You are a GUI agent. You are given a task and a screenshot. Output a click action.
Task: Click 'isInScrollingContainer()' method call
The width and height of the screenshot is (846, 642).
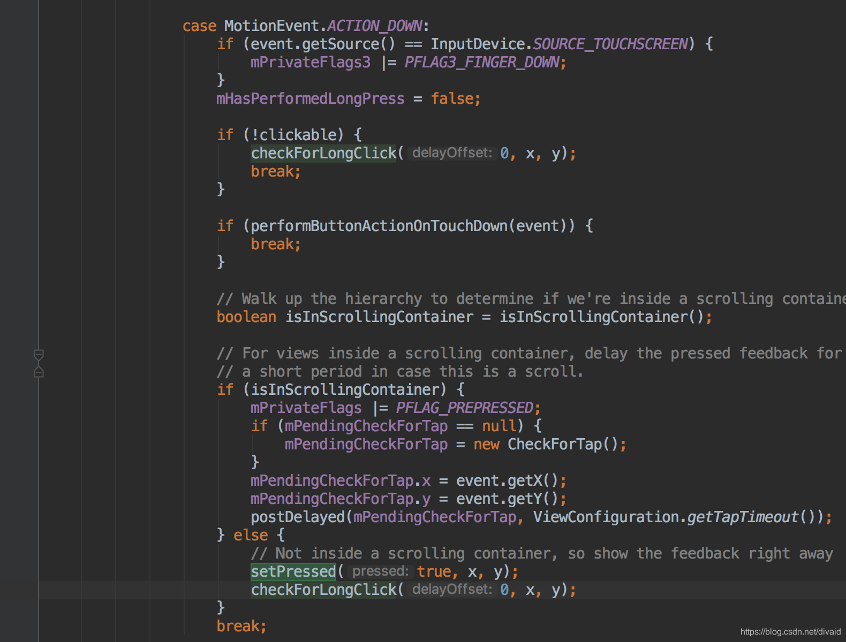(x=602, y=317)
